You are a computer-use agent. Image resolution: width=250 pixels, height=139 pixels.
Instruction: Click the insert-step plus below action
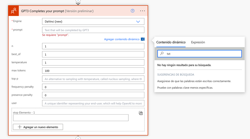pos(78,138)
